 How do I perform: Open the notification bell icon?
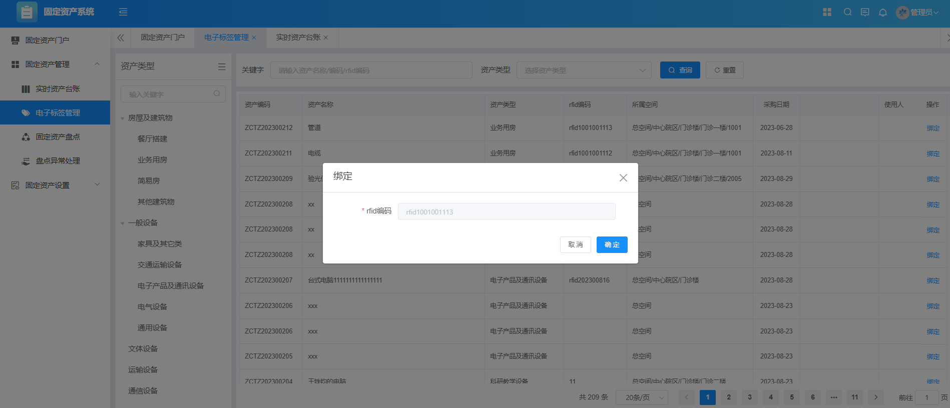point(883,12)
